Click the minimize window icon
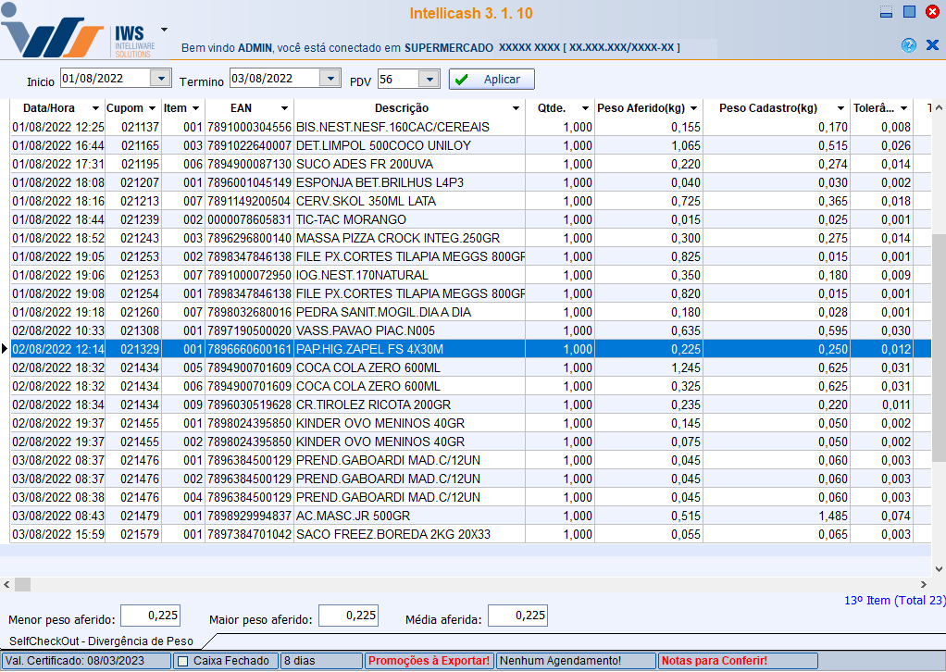The image size is (946, 672). (886, 12)
